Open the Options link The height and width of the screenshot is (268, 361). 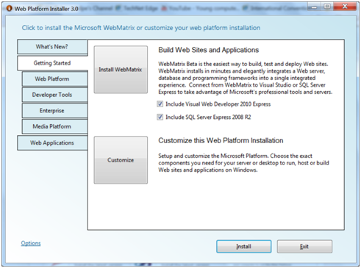pos(31,243)
